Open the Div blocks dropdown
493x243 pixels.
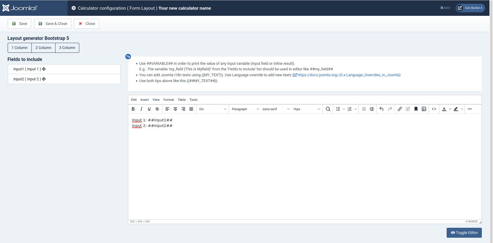click(212, 109)
